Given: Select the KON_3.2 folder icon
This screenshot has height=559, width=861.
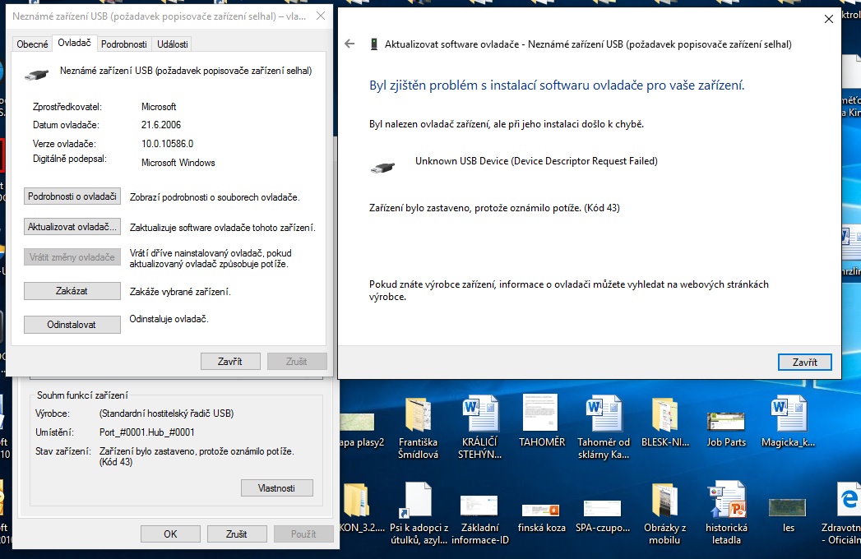Looking at the screenshot, I should pyautogui.click(x=359, y=508).
